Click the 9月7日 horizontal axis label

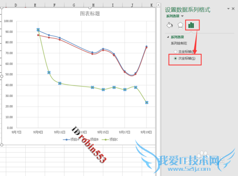point(16,132)
